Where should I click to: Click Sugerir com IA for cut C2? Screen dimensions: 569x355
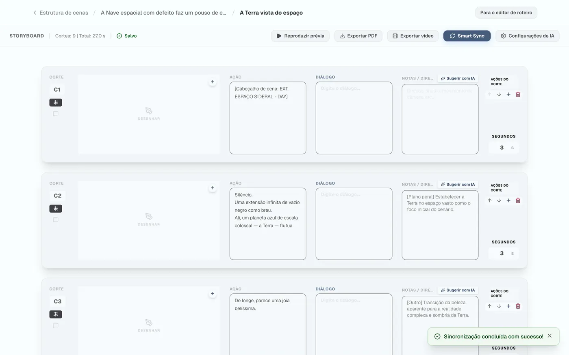click(458, 184)
